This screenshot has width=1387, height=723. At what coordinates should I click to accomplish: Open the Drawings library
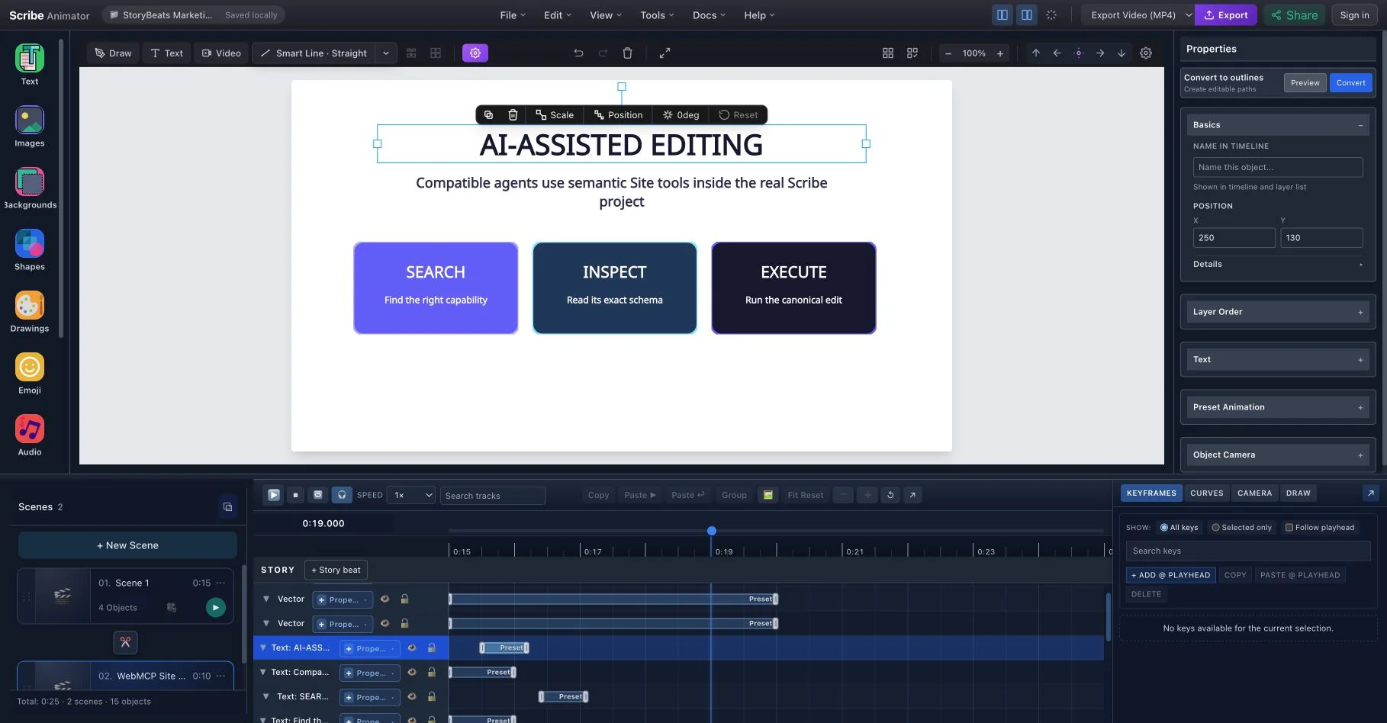pos(30,311)
